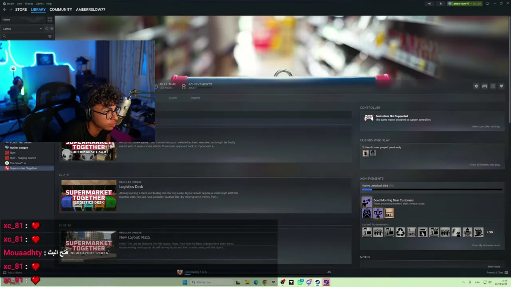Open the Guides tab on game page
This screenshot has width=511, height=287.
pyautogui.click(x=173, y=98)
